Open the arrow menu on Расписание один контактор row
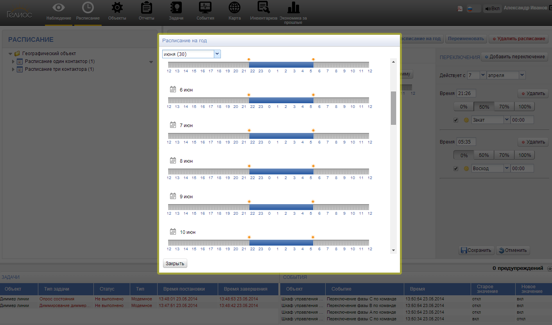Viewport: 552px width, 325px height. [x=151, y=62]
